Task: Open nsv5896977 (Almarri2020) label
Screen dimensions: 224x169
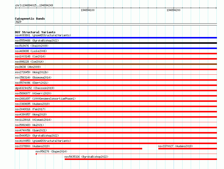Action: point(33,93)
